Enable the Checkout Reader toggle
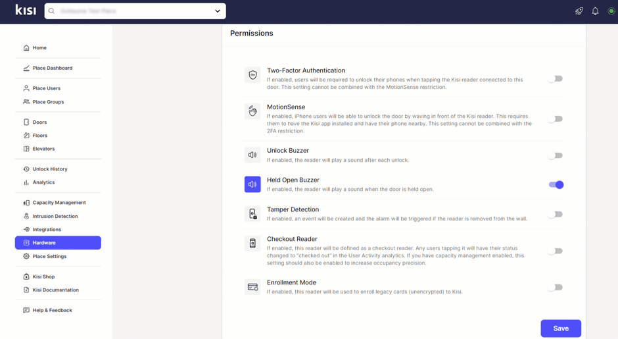 pos(556,251)
